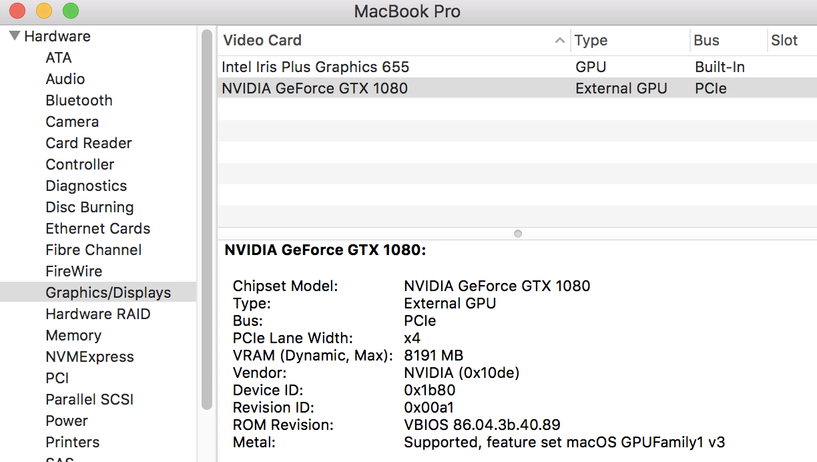817x462 pixels.
Task: View the Power section
Action: point(67,421)
